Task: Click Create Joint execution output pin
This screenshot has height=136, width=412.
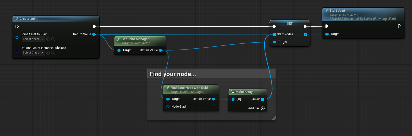Action: (94, 26)
